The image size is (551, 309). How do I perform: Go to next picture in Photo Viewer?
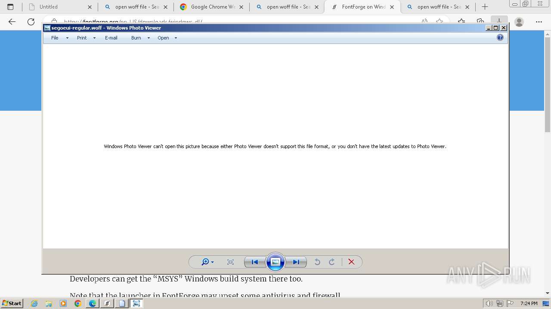296,262
